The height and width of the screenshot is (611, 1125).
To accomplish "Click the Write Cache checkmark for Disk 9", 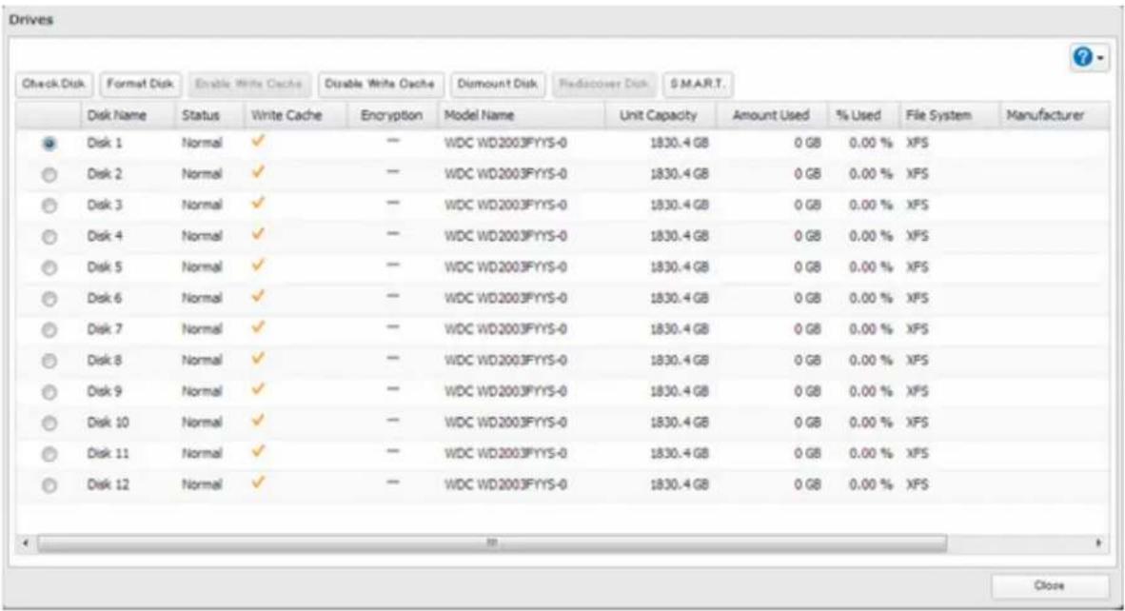I will pyautogui.click(x=258, y=390).
